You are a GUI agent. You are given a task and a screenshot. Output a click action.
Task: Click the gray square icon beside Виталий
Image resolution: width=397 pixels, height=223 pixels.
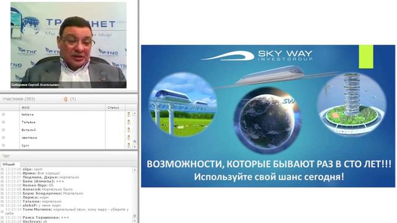(x=3, y=130)
